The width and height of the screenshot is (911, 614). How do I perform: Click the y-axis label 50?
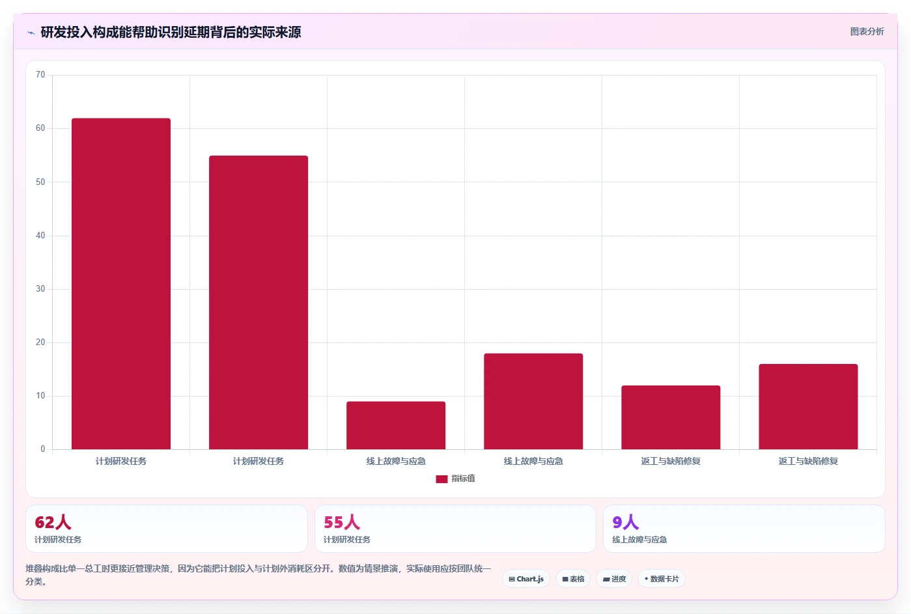point(40,182)
